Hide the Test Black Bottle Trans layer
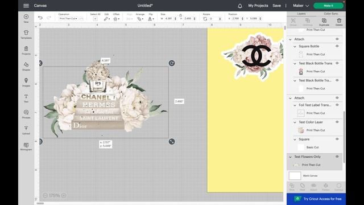This screenshot has width=364, height=205. tap(337, 63)
